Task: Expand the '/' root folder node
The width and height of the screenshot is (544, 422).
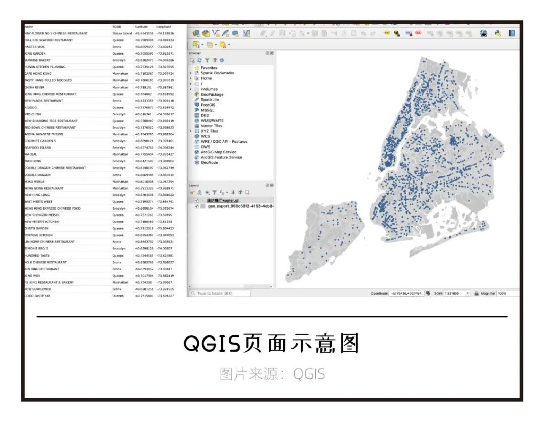Action: (x=191, y=84)
